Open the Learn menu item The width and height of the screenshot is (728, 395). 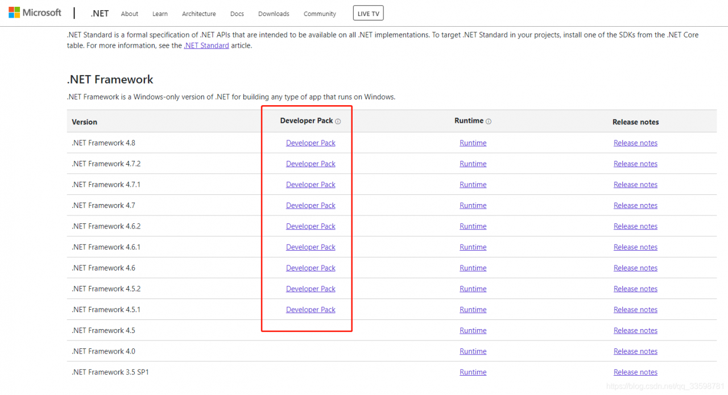[160, 14]
